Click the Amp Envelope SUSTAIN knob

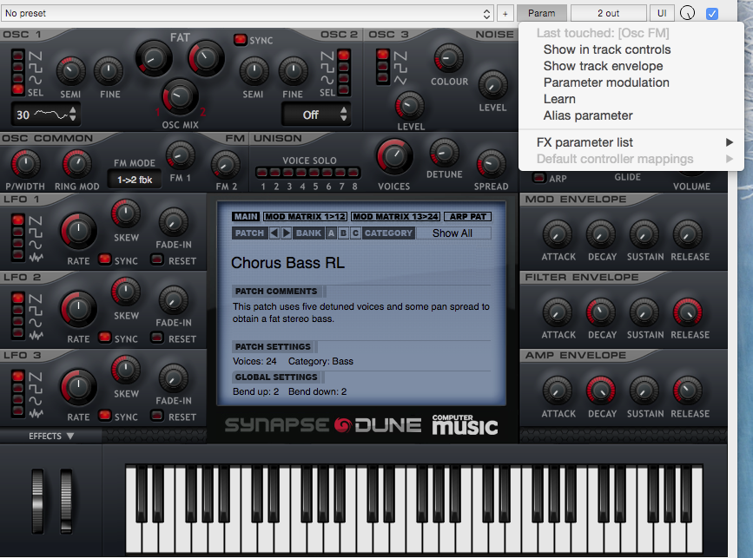tap(644, 391)
